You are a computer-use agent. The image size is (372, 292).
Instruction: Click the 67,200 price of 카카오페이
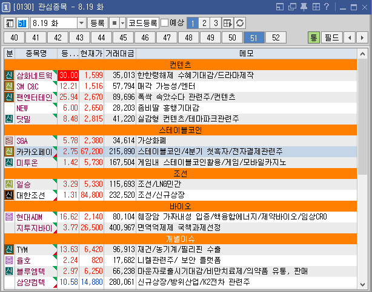coord(91,152)
